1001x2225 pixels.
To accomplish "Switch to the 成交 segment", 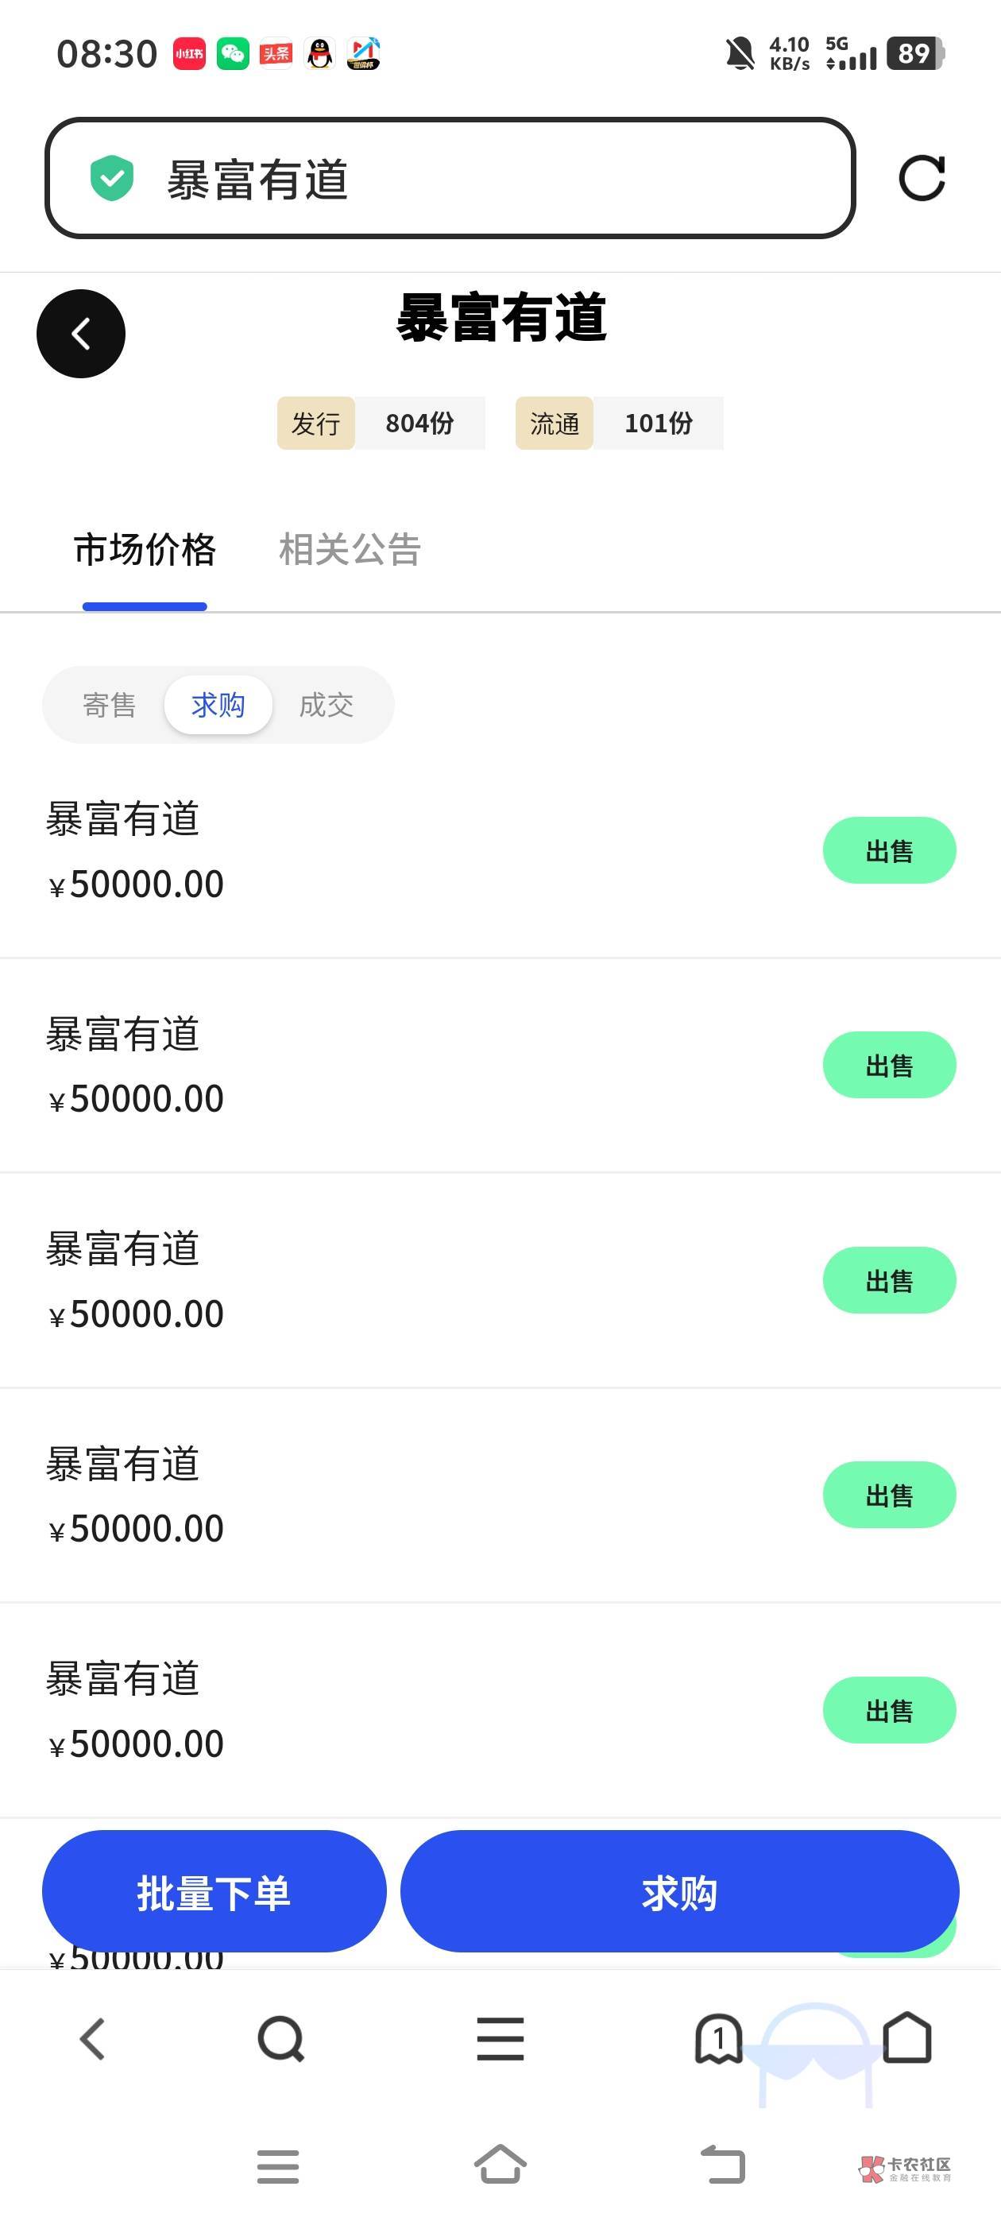I will [x=327, y=705].
